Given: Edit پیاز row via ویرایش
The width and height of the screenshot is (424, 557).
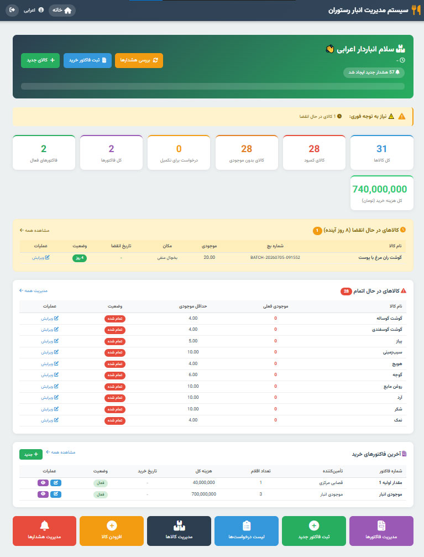Looking at the screenshot, I should [x=50, y=341].
